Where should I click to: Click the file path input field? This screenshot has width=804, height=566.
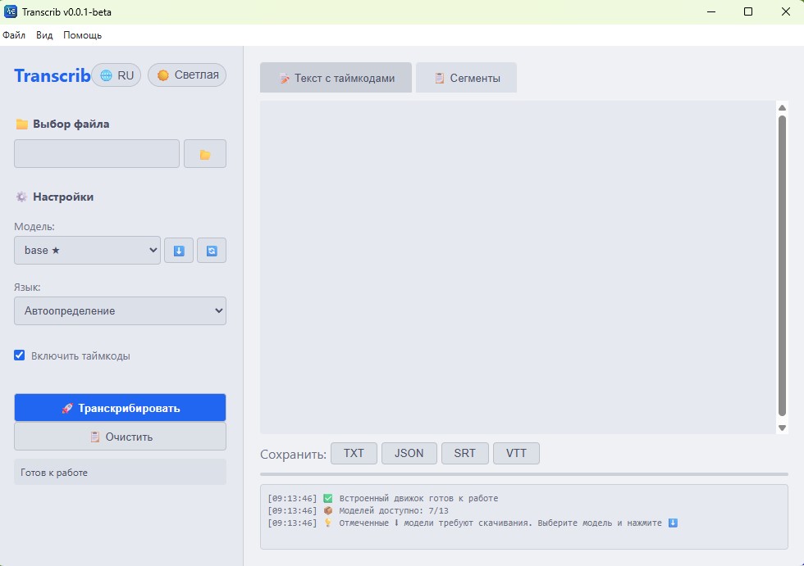97,153
